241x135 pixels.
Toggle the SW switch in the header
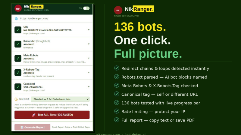[x=86, y=8]
